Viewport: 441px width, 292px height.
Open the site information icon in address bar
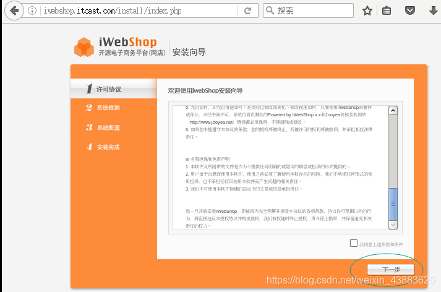coord(32,11)
